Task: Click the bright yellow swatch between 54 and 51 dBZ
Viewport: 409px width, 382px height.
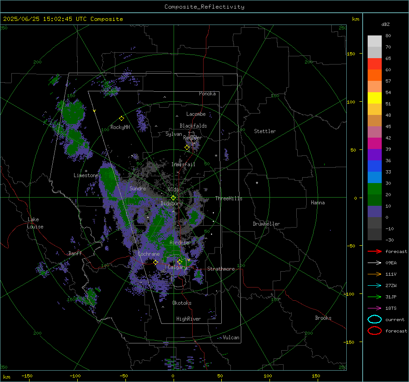Action: tap(374, 98)
